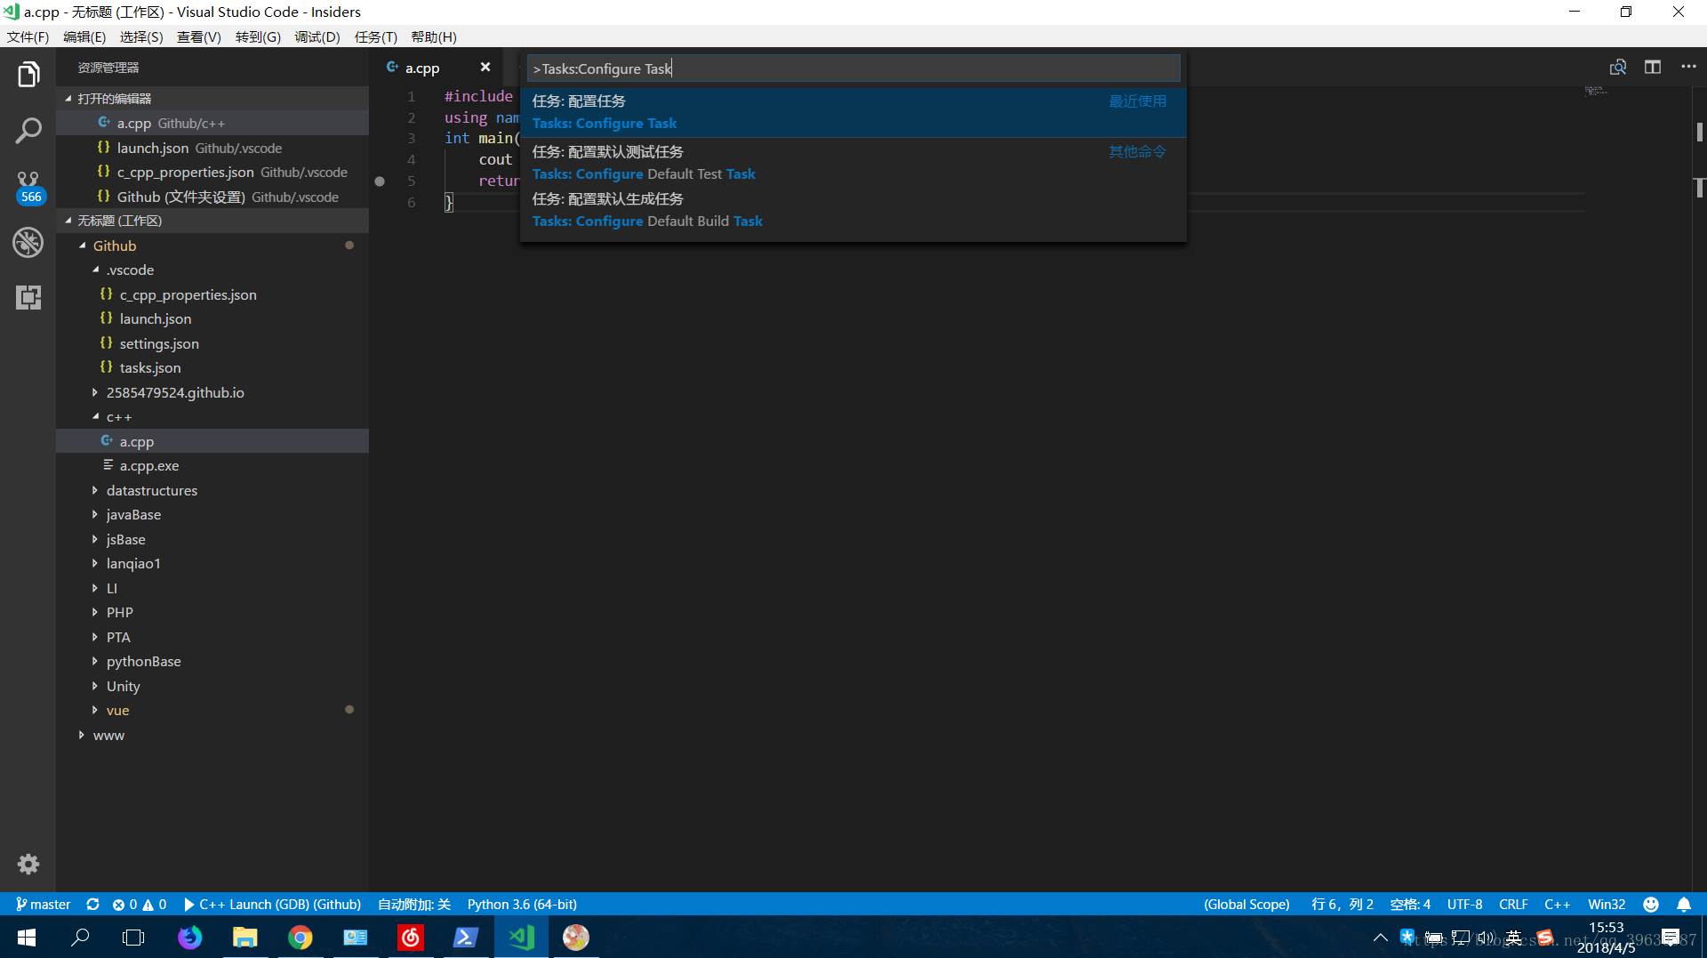Open NetEase Music from taskbar

411,938
